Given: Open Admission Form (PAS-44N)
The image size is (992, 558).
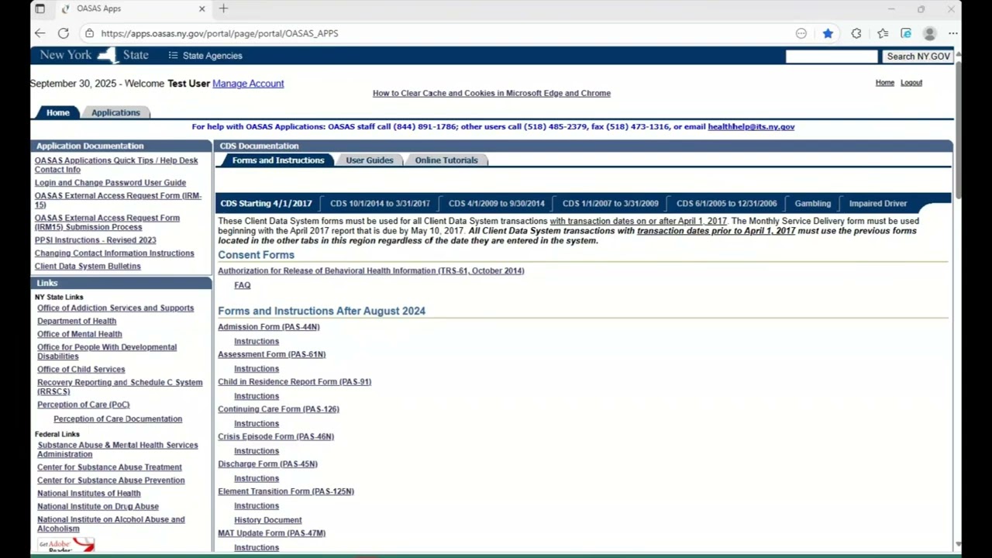Looking at the screenshot, I should (268, 327).
